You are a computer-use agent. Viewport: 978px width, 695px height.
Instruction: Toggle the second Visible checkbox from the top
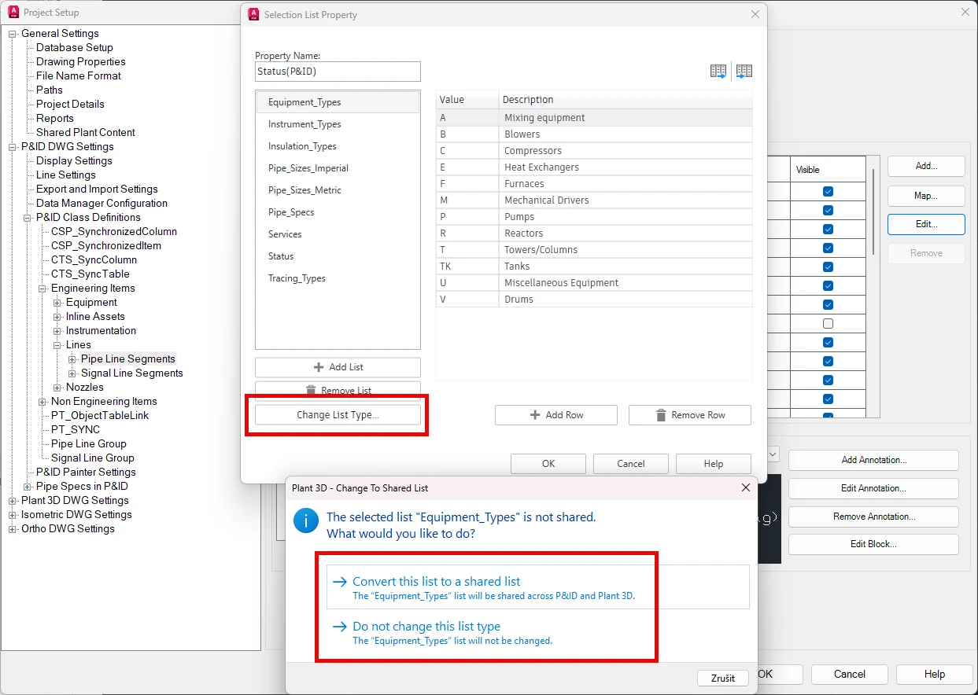(828, 211)
